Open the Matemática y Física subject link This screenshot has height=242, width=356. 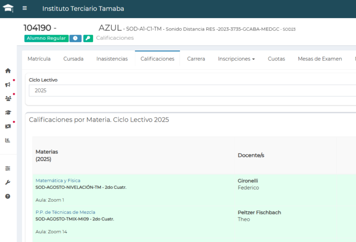(x=58, y=180)
